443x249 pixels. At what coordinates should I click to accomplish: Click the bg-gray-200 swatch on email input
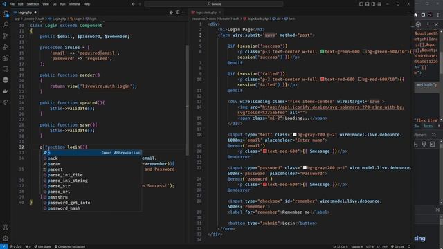click(x=295, y=135)
